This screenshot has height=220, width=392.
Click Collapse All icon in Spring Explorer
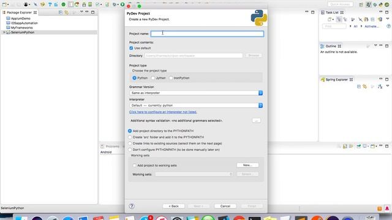[359, 87]
